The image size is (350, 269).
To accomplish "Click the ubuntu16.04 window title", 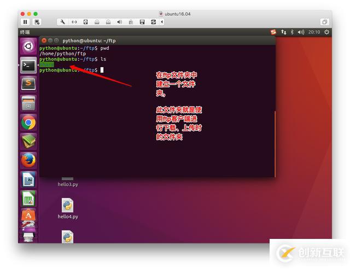I will coord(178,14).
